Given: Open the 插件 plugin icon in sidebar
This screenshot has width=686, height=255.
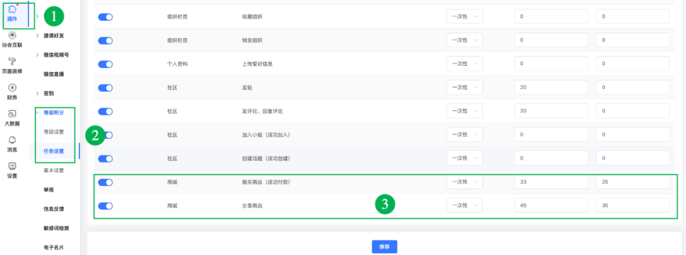Looking at the screenshot, I should [x=12, y=9].
